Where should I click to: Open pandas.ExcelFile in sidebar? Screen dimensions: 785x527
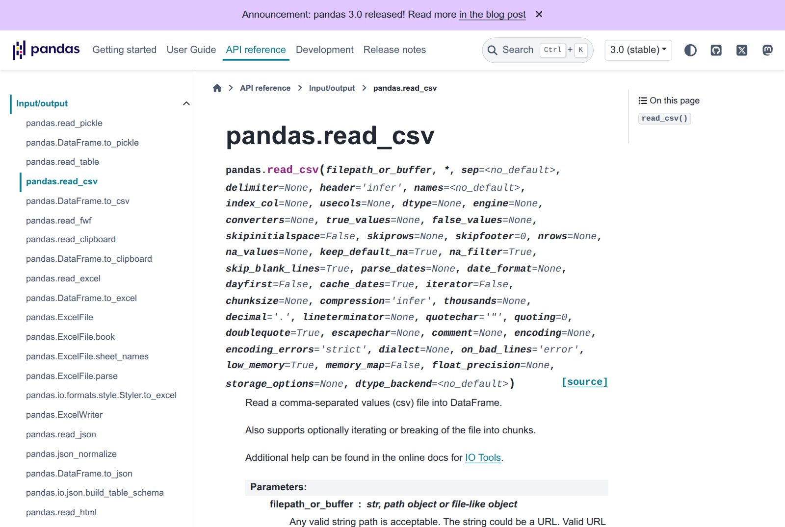coord(59,317)
